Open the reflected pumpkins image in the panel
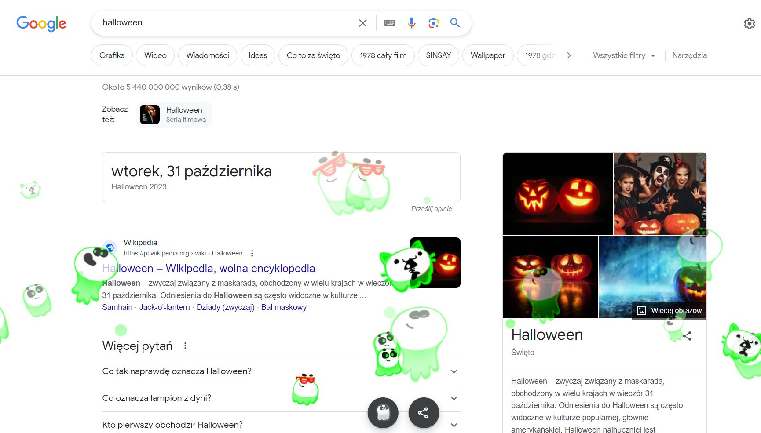The height and width of the screenshot is (433, 761). (550, 277)
